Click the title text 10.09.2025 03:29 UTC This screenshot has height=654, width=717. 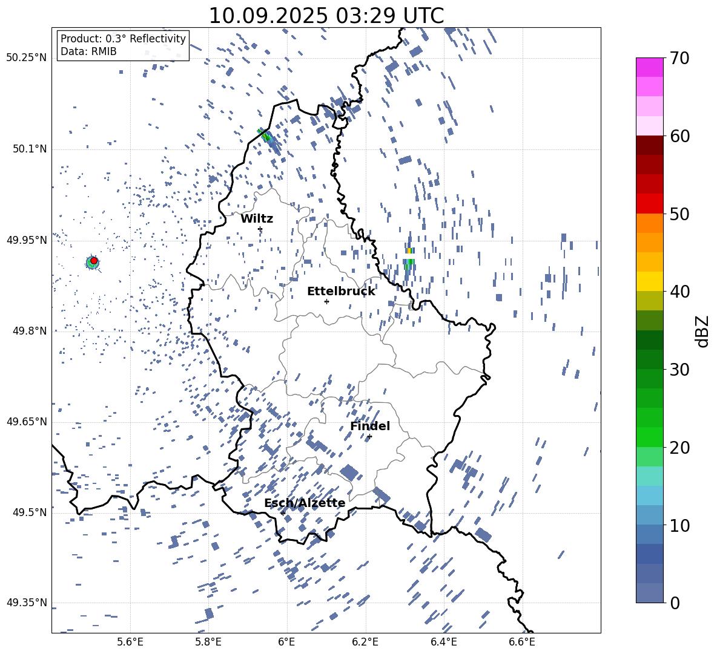(x=326, y=16)
